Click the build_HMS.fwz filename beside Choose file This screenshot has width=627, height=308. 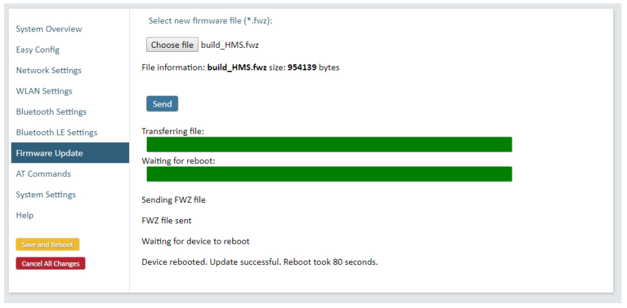(x=229, y=45)
